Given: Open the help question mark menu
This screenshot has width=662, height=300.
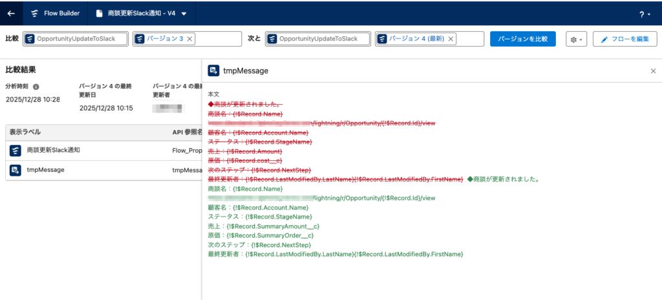Looking at the screenshot, I should point(642,14).
